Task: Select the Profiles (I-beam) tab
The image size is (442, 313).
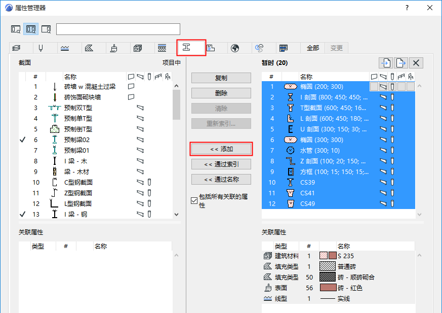Action: (x=191, y=48)
